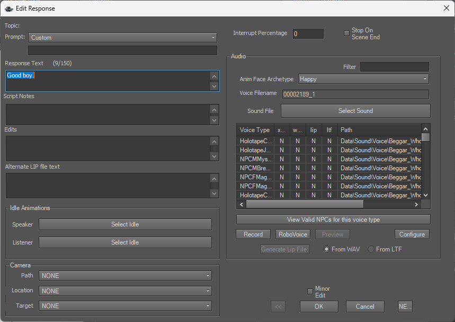Click the Cancel button
The width and height of the screenshot is (455, 322).
click(x=365, y=307)
